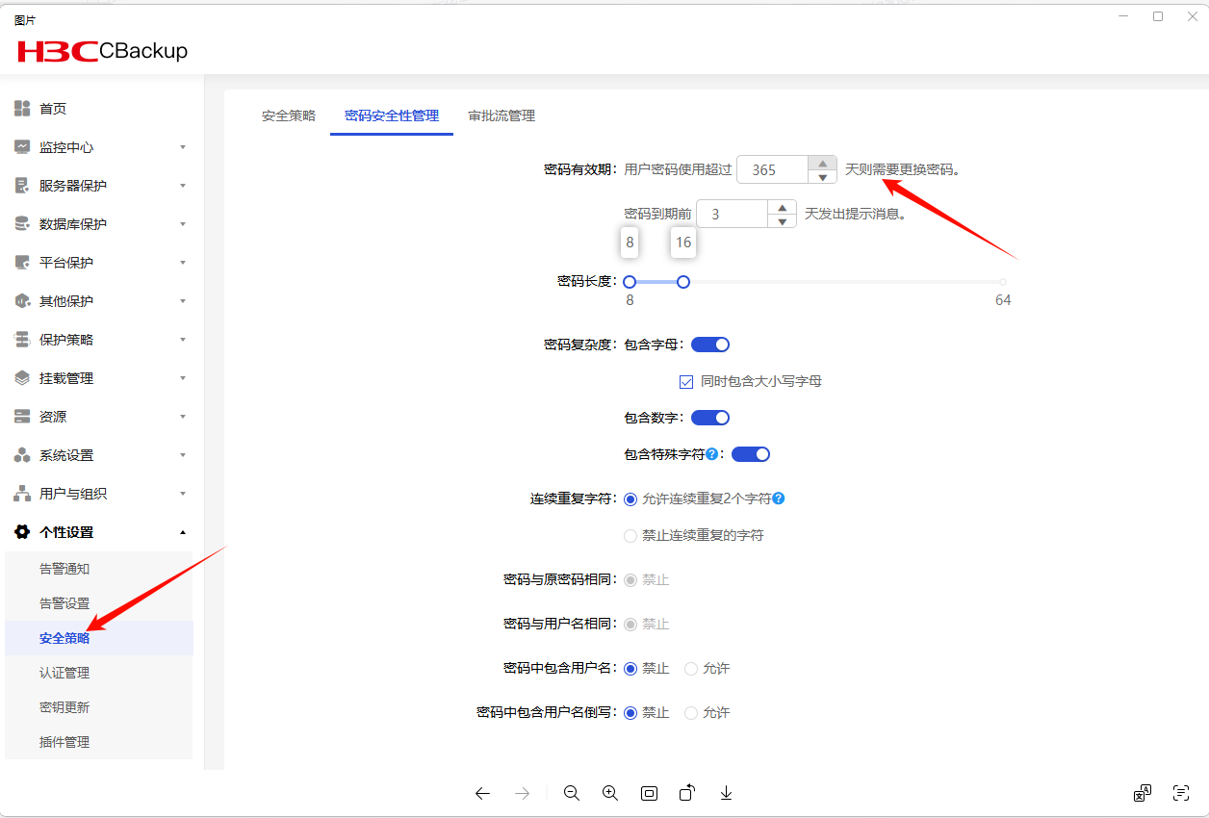Click the text recognition icon at bottom right
Viewport: 1209px width, 818px height.
[1181, 793]
